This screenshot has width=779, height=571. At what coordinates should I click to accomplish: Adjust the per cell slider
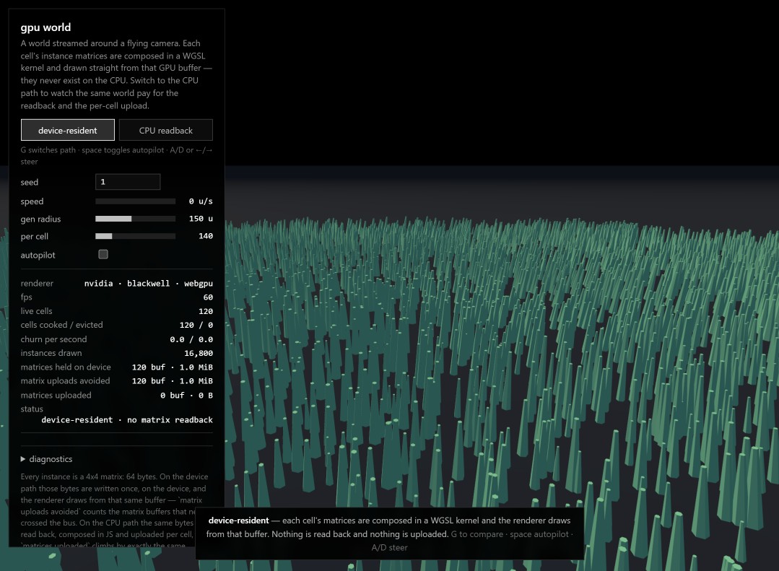pyautogui.click(x=135, y=236)
